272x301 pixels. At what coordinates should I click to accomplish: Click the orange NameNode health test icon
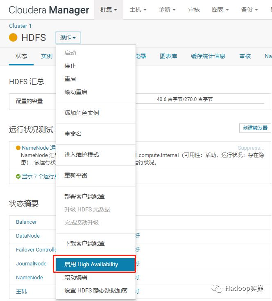(x=18, y=148)
